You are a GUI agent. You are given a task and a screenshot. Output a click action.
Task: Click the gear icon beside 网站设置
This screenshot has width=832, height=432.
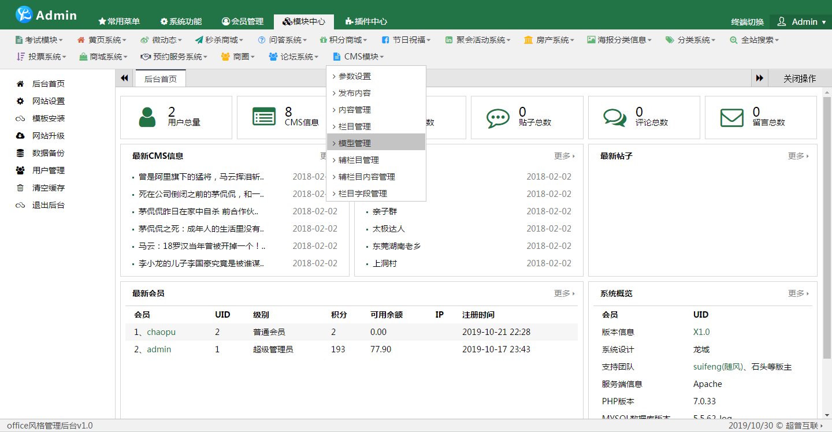(x=20, y=101)
